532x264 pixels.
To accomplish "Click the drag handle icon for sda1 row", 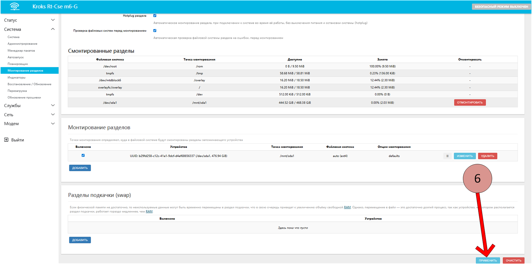I will pyautogui.click(x=447, y=156).
